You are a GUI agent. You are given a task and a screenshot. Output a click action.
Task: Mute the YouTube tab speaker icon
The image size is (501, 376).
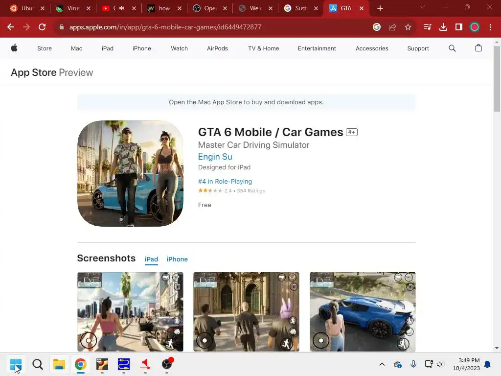(x=121, y=8)
